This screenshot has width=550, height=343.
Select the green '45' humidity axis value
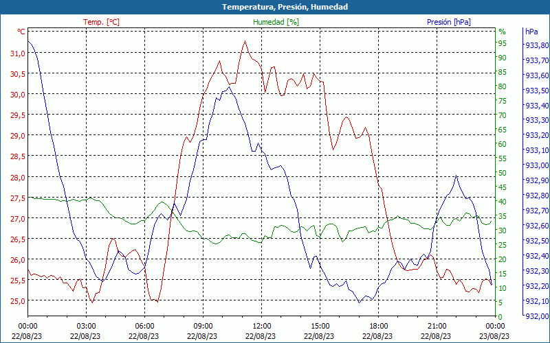(503, 187)
